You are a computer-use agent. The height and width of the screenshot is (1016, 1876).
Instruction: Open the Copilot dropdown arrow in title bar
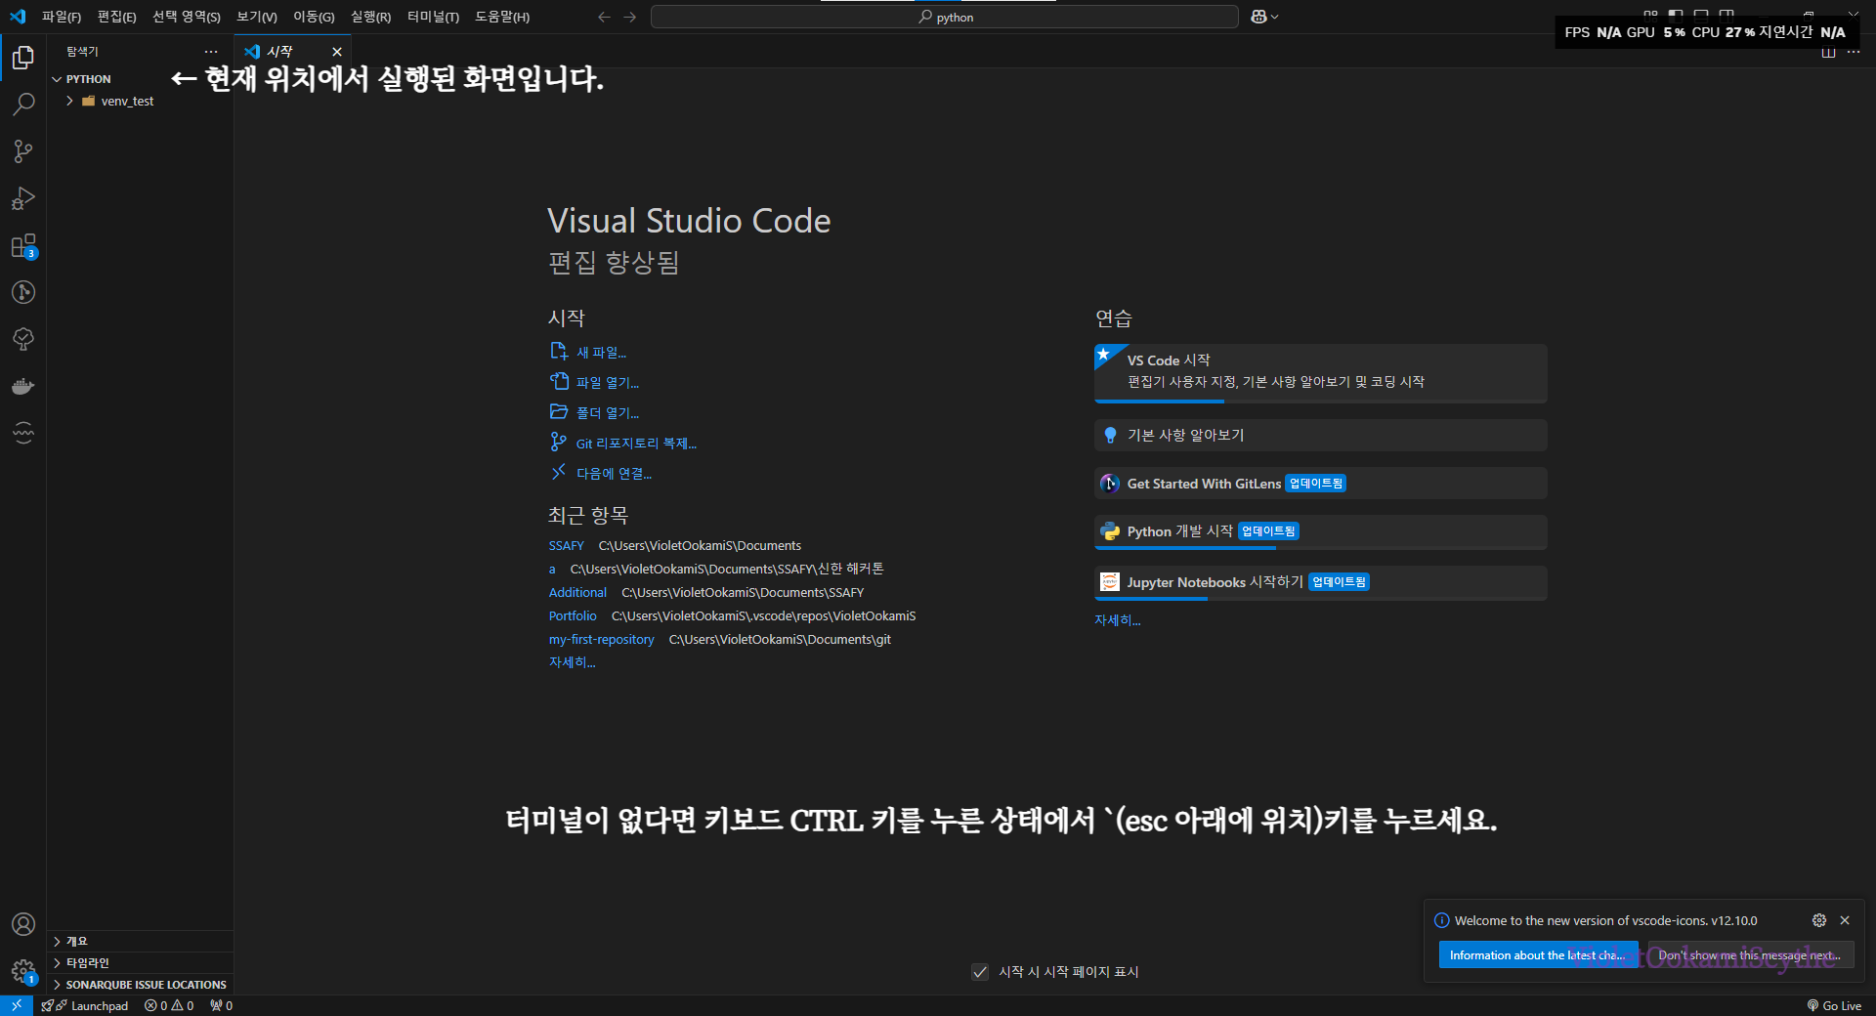coord(1275,17)
